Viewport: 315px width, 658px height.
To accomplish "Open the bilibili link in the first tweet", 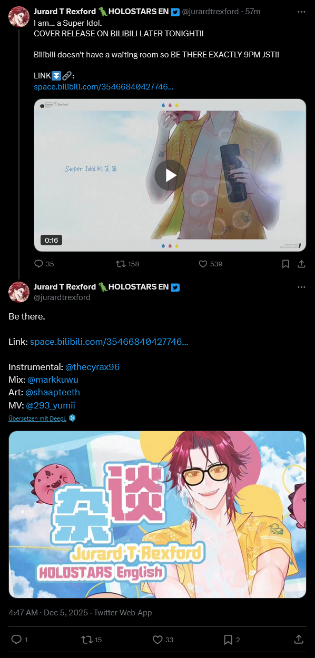I will [x=104, y=86].
